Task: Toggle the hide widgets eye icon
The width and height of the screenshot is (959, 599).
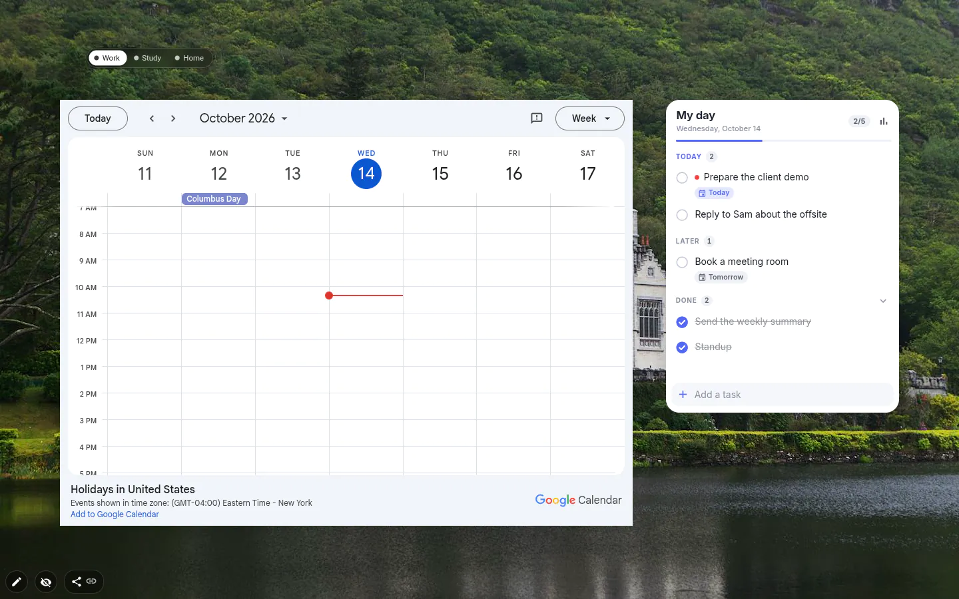Action: [x=46, y=582]
